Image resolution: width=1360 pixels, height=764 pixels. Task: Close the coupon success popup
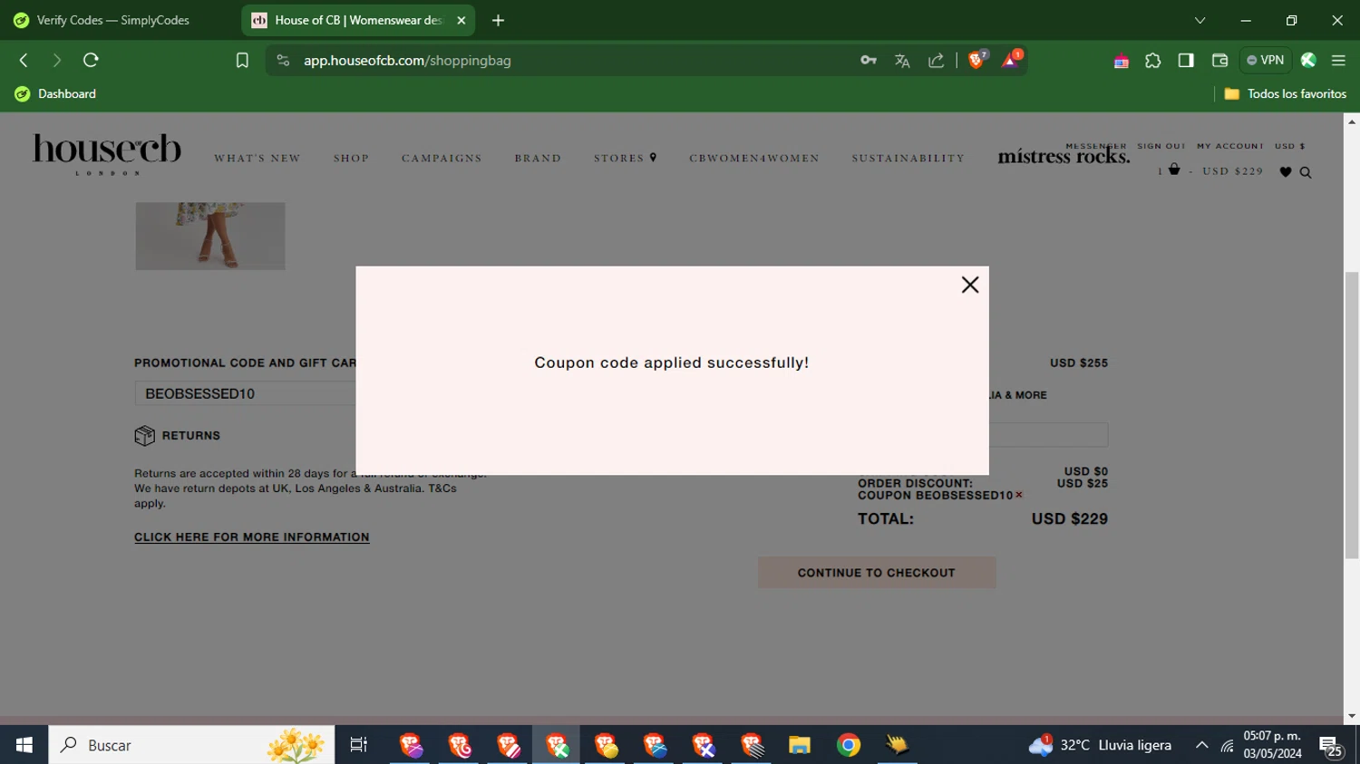(969, 285)
